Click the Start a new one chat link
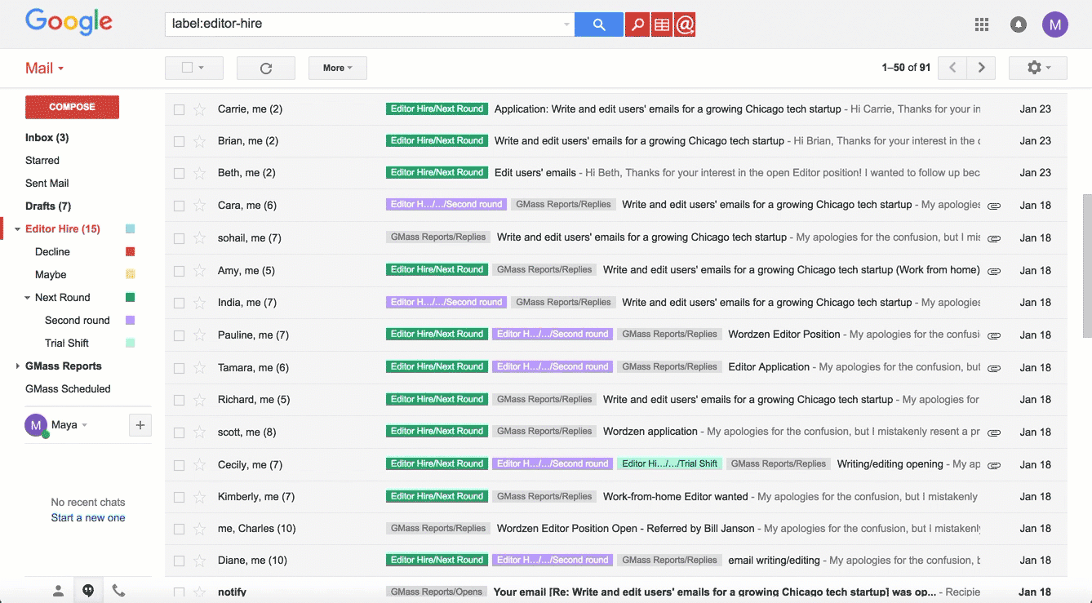 (x=87, y=517)
